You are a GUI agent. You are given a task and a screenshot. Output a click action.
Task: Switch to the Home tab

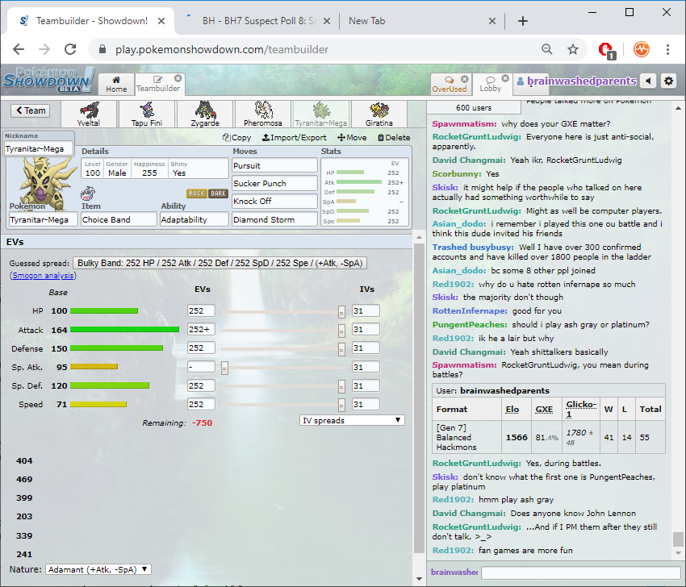[x=116, y=85]
